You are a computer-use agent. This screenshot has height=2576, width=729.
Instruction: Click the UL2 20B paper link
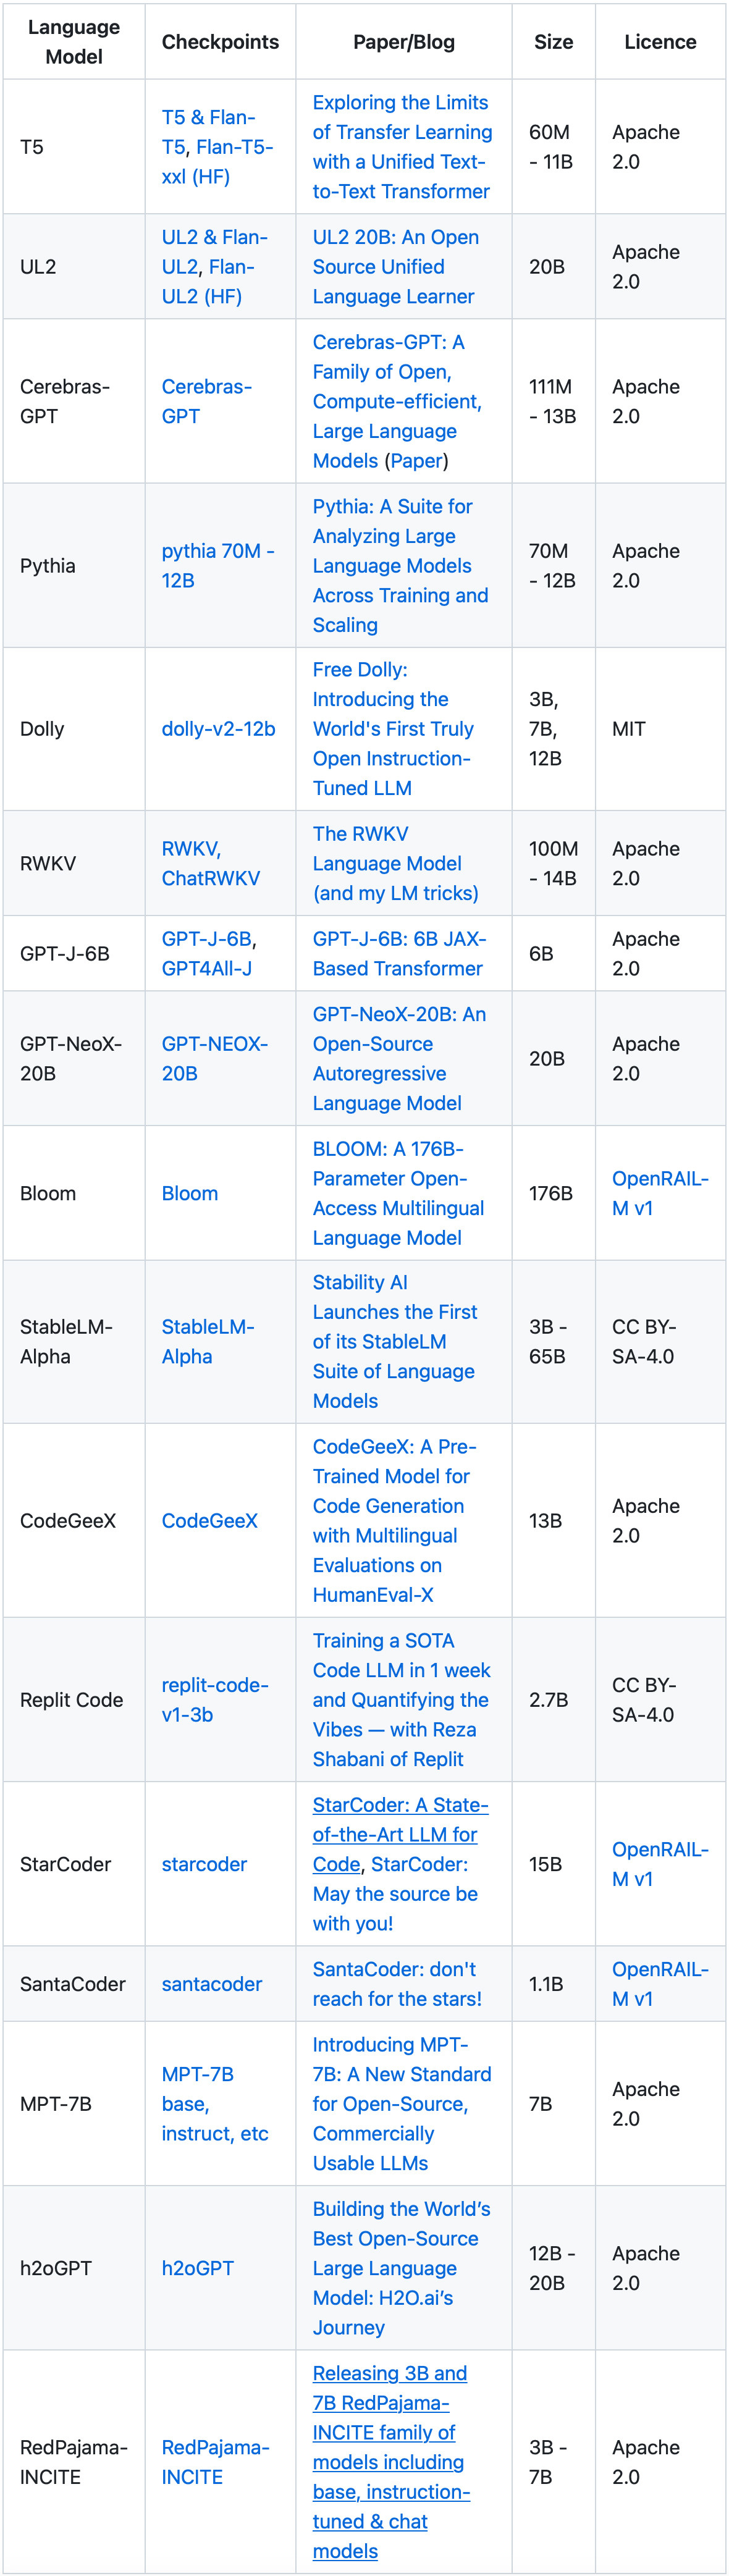(395, 267)
